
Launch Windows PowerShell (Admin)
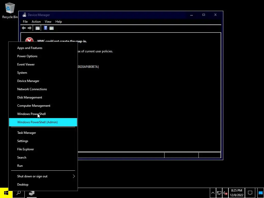coord(43,122)
